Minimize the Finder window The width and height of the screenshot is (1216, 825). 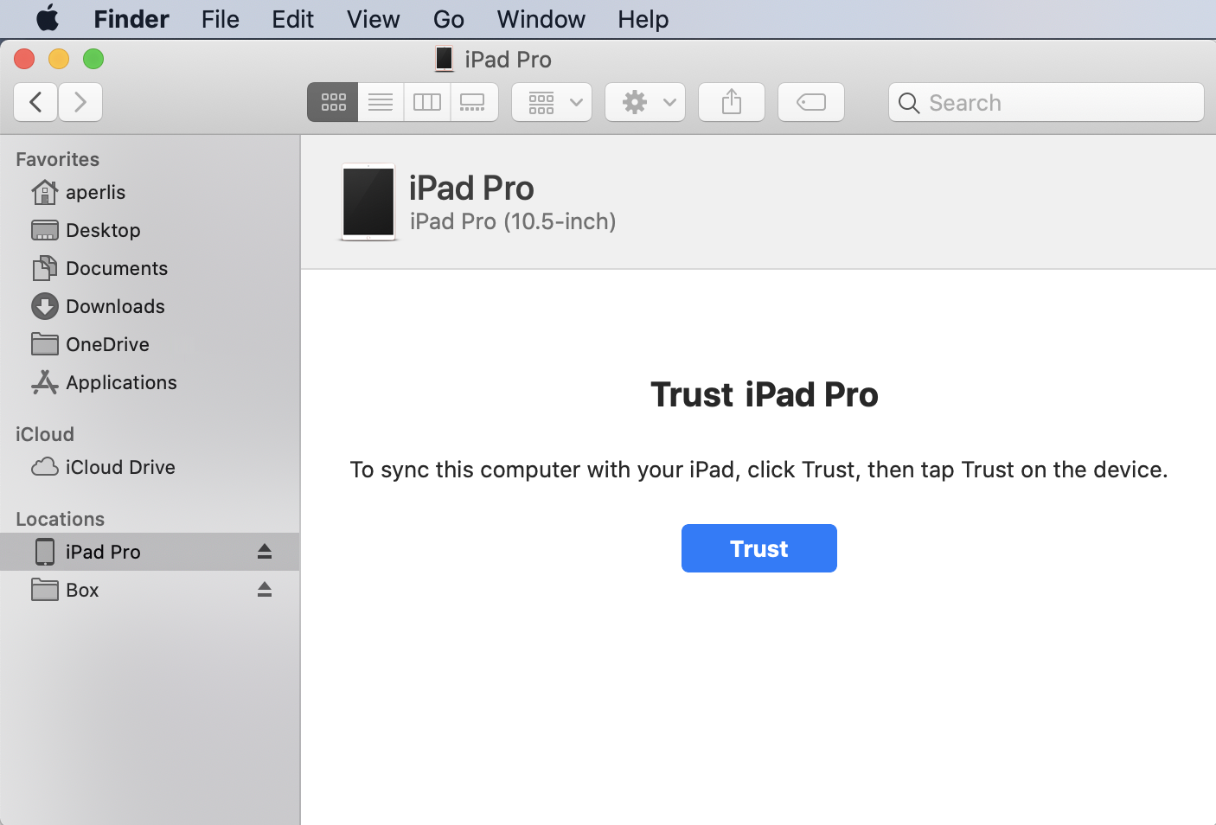click(x=59, y=59)
